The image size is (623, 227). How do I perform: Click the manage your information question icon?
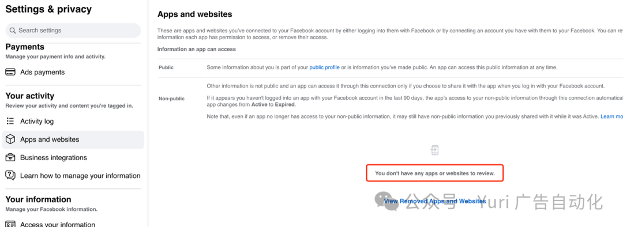[10, 175]
